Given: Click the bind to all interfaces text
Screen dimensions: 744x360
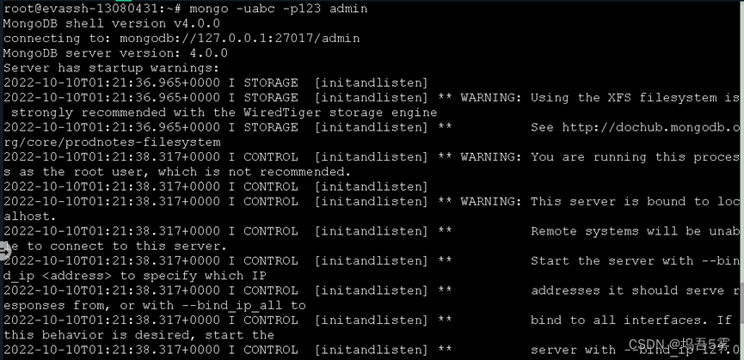Looking at the screenshot, I should [617, 320].
